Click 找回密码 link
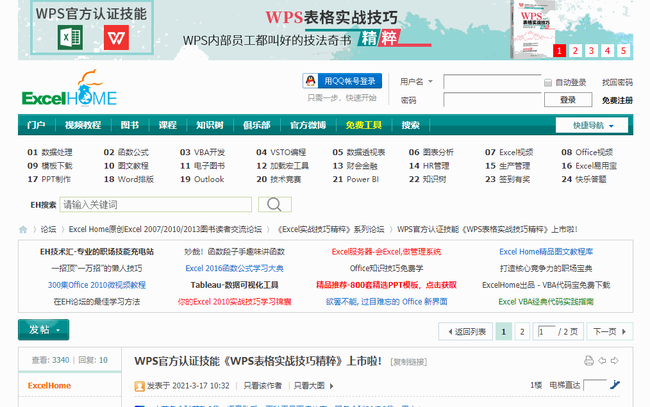Image resolution: width=650 pixels, height=407 pixels. (617, 83)
